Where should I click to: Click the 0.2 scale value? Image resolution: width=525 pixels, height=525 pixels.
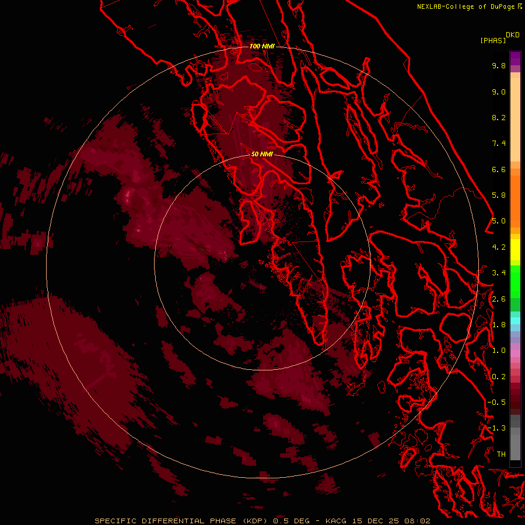pos(499,377)
